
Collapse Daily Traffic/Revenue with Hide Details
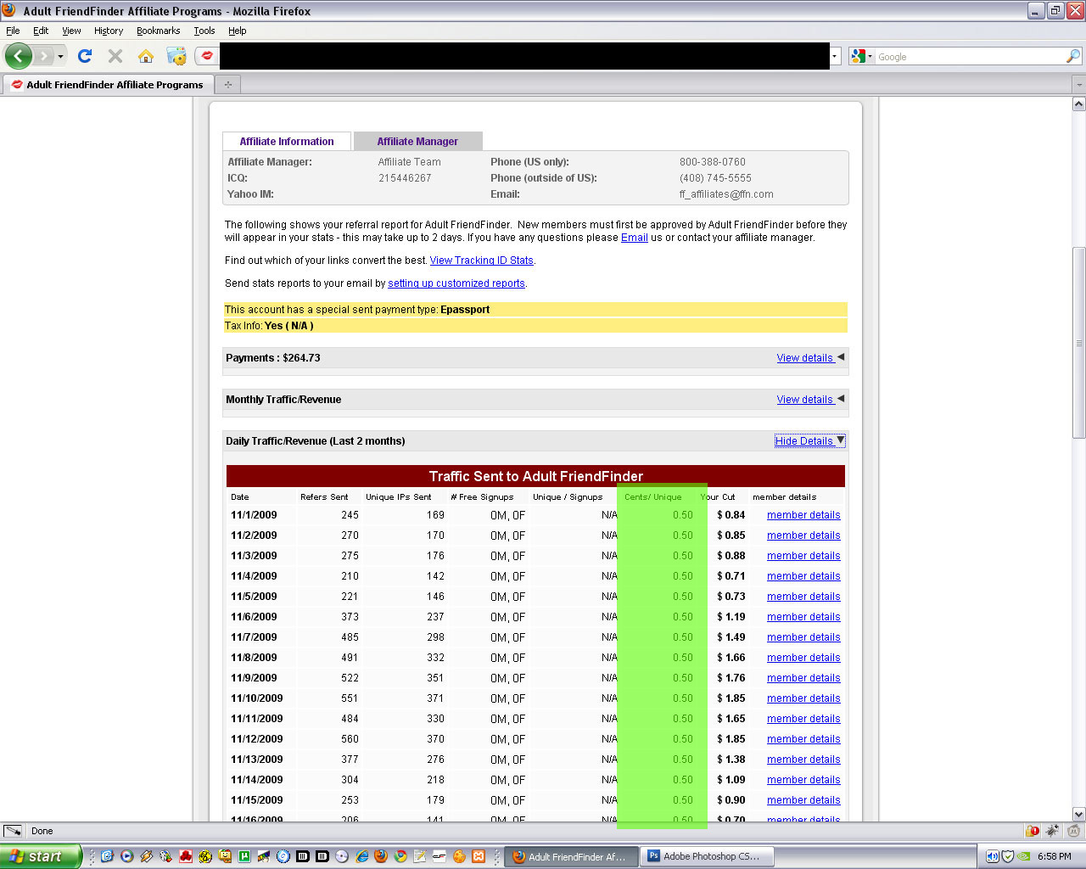click(803, 441)
